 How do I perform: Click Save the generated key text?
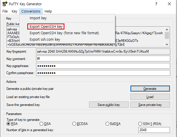(23, 105)
